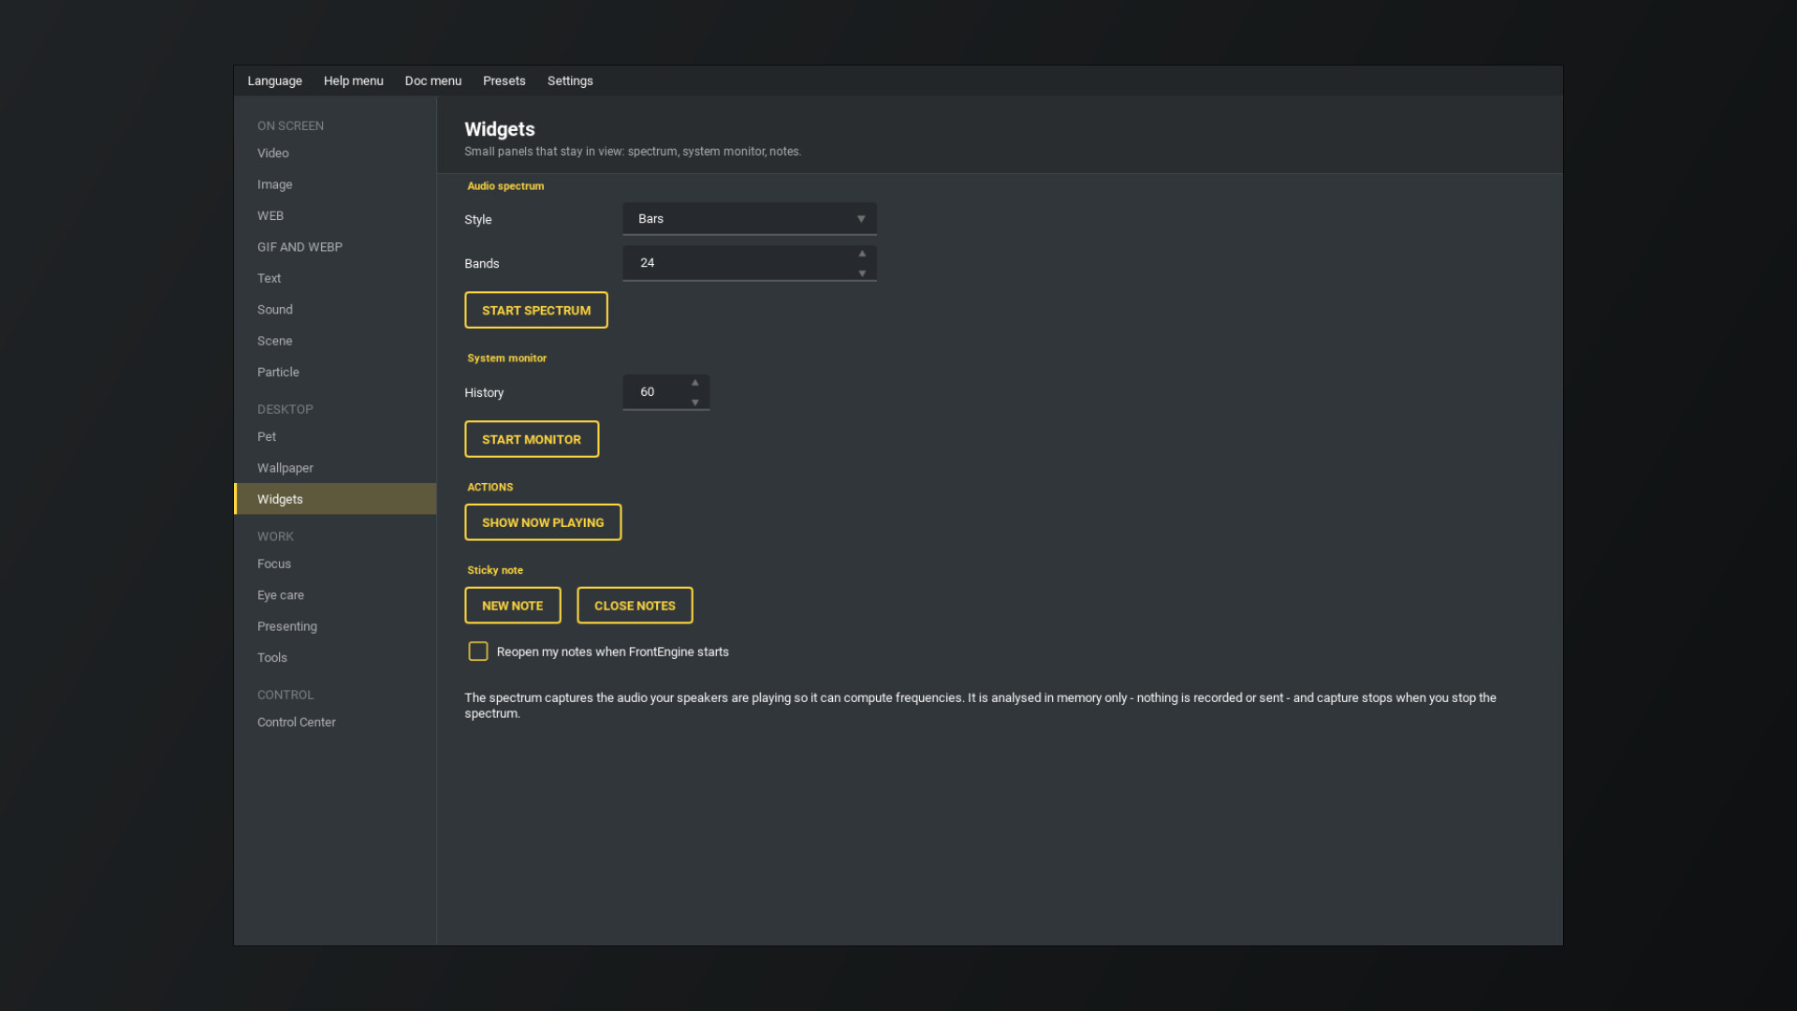The width and height of the screenshot is (1797, 1011).
Task: Enable reopen my notes on startup checkbox
Action: click(x=478, y=652)
